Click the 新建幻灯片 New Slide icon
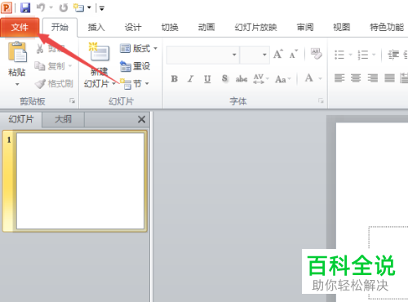Screen dimensions: 408x302 (x=99, y=51)
